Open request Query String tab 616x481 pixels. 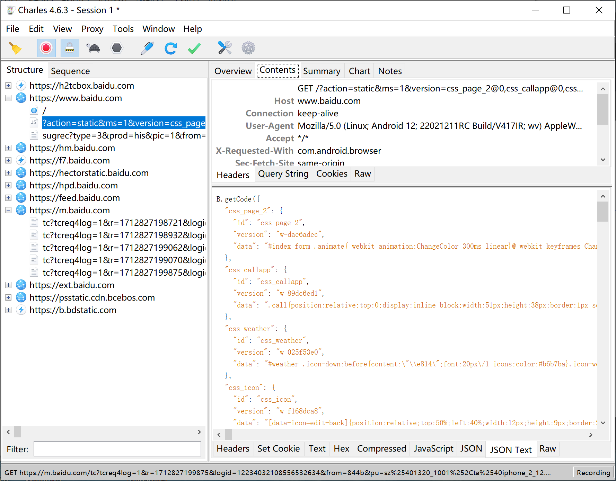283,173
